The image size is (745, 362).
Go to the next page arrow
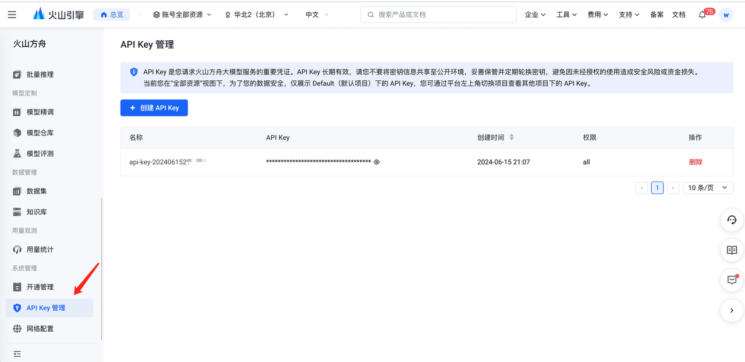[673, 187]
